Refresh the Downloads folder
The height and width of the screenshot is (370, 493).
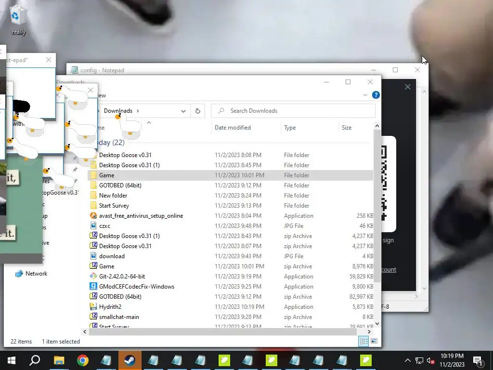click(x=198, y=111)
